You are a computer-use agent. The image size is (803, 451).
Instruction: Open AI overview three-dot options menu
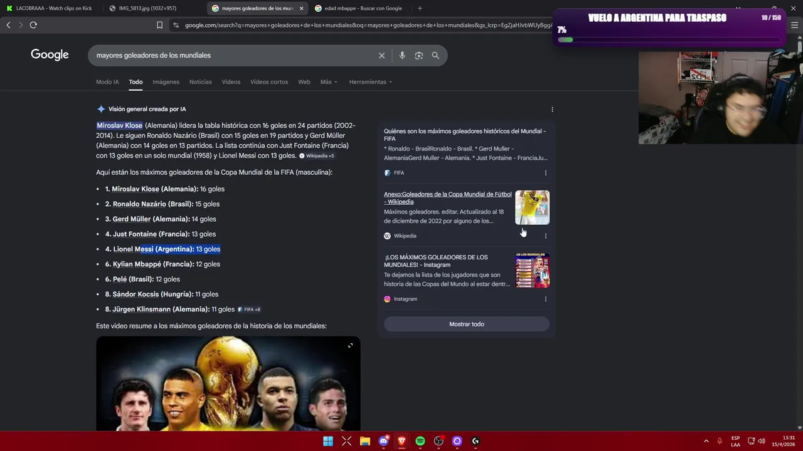(x=552, y=109)
